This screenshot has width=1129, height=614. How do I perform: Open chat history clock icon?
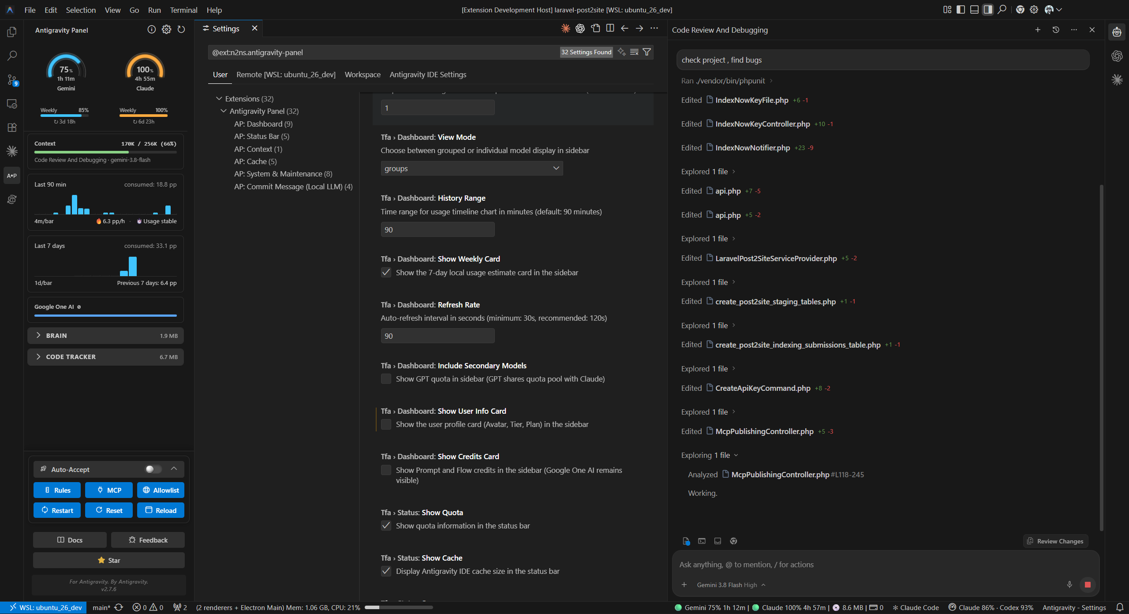tap(1056, 30)
